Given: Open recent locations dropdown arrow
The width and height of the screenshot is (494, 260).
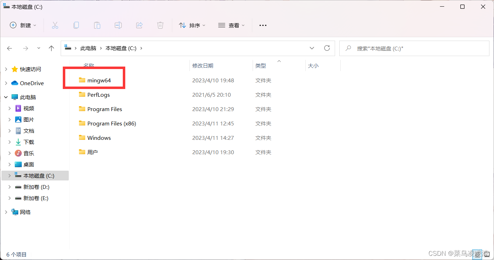Looking at the screenshot, I should (x=39, y=48).
